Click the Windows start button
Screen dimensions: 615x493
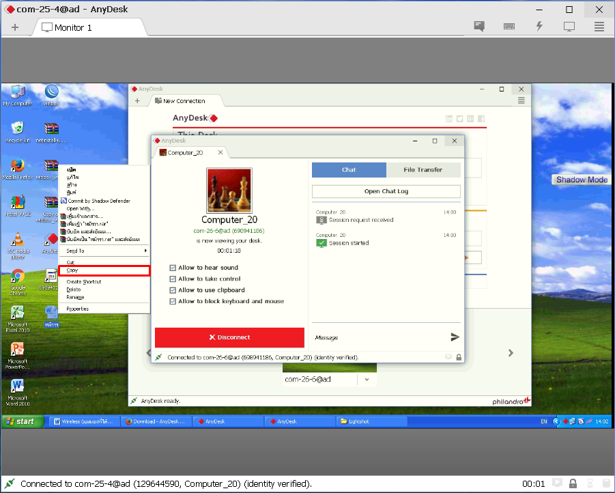click(x=22, y=421)
